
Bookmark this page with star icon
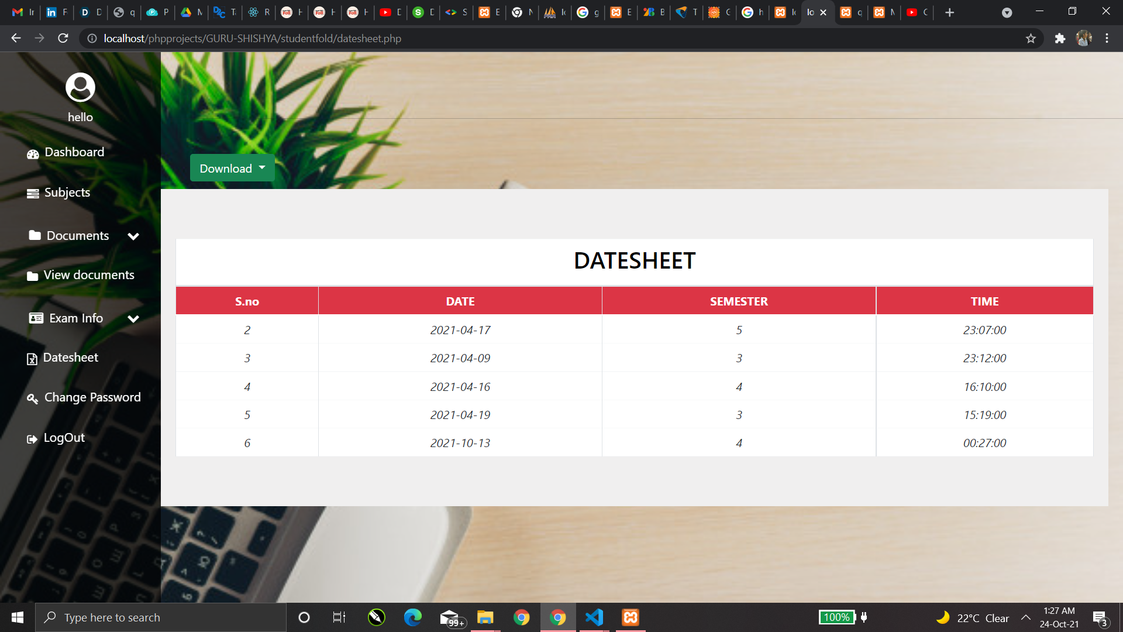[1031, 39]
